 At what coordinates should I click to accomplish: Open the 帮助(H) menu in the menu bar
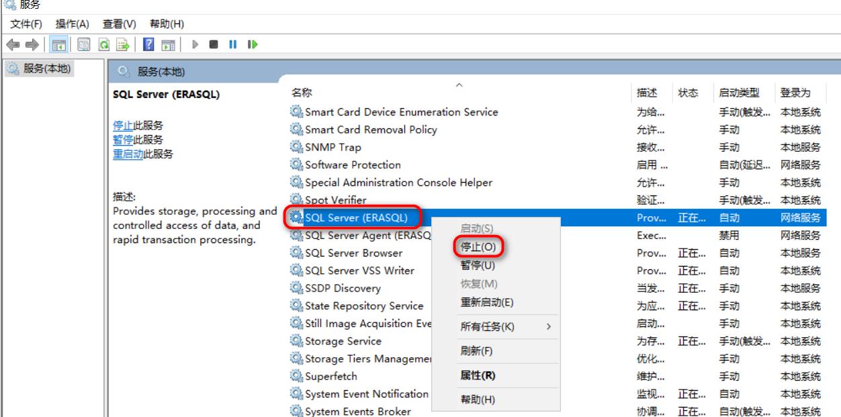[x=167, y=24]
